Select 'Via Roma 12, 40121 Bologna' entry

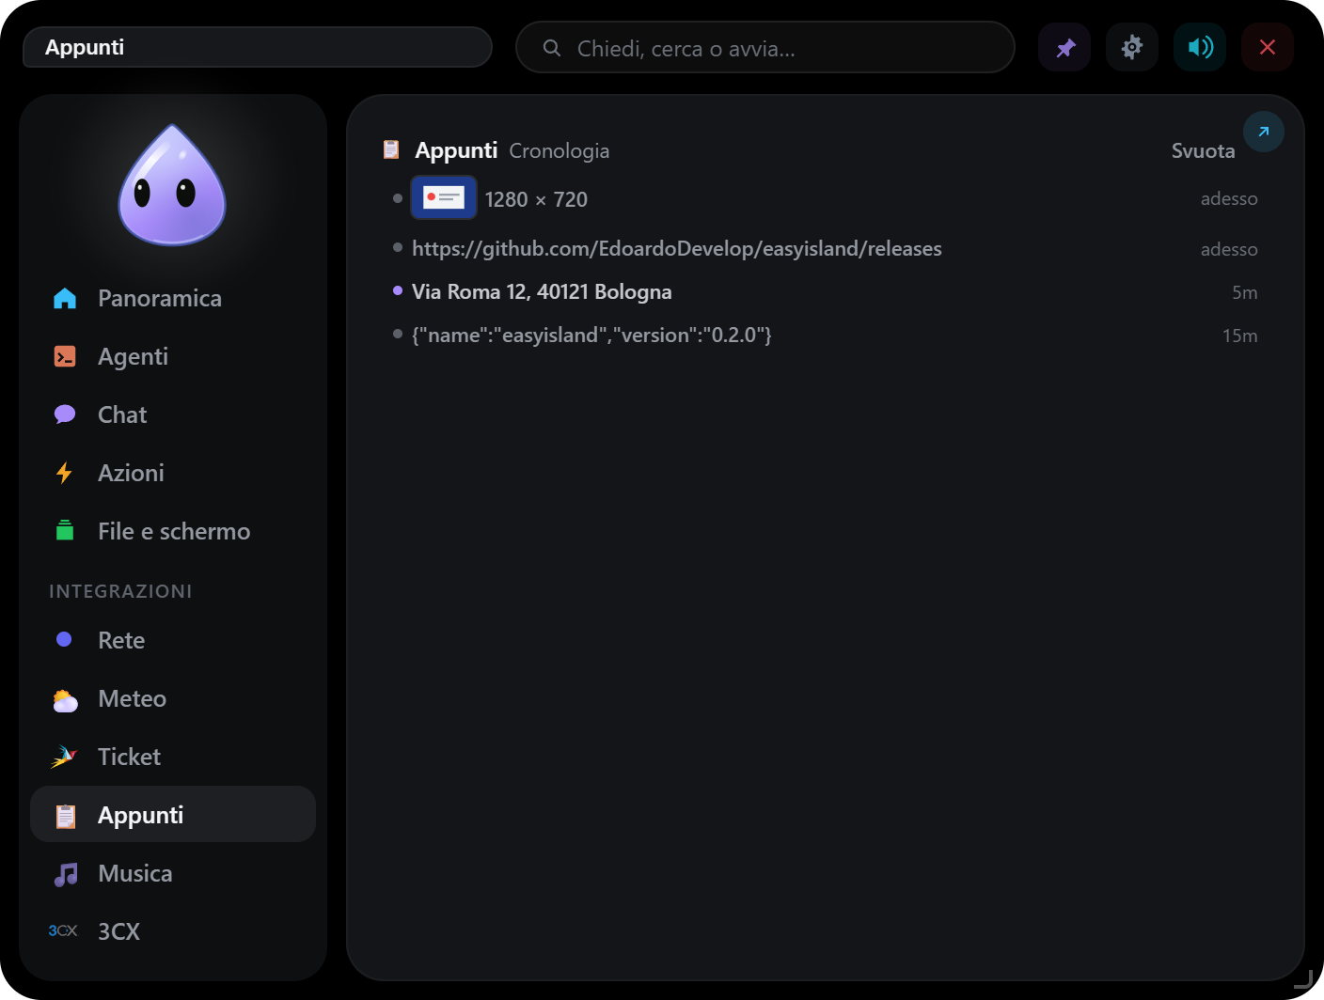point(542,291)
